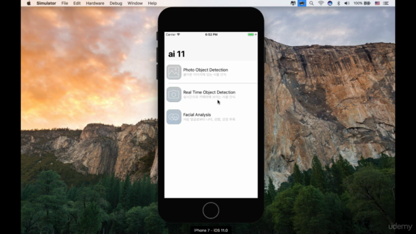Click the volume speaker icon
The width and height of the screenshot is (416, 234).
click(346, 3)
